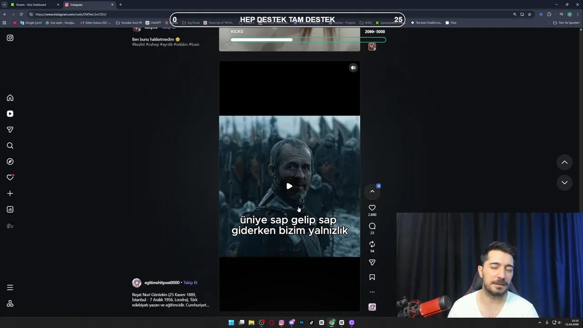Open the #keşfet hashtag link
The height and width of the screenshot is (328, 583).
click(138, 45)
